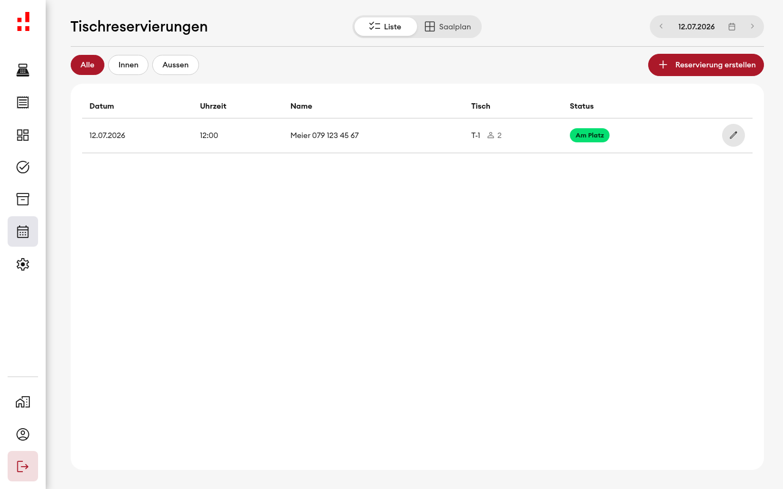Open the checkmark circle sidebar icon
The height and width of the screenshot is (489, 783).
coord(23,167)
